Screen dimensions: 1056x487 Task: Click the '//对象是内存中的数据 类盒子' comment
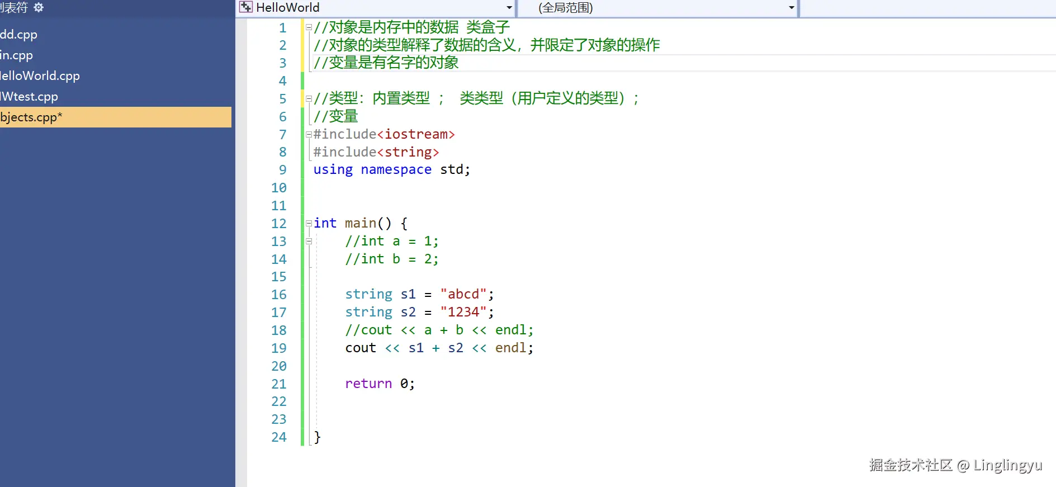coord(412,27)
